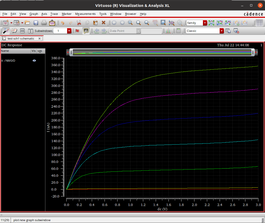
Task: Open the Edit menu
Action: (x=13, y=14)
